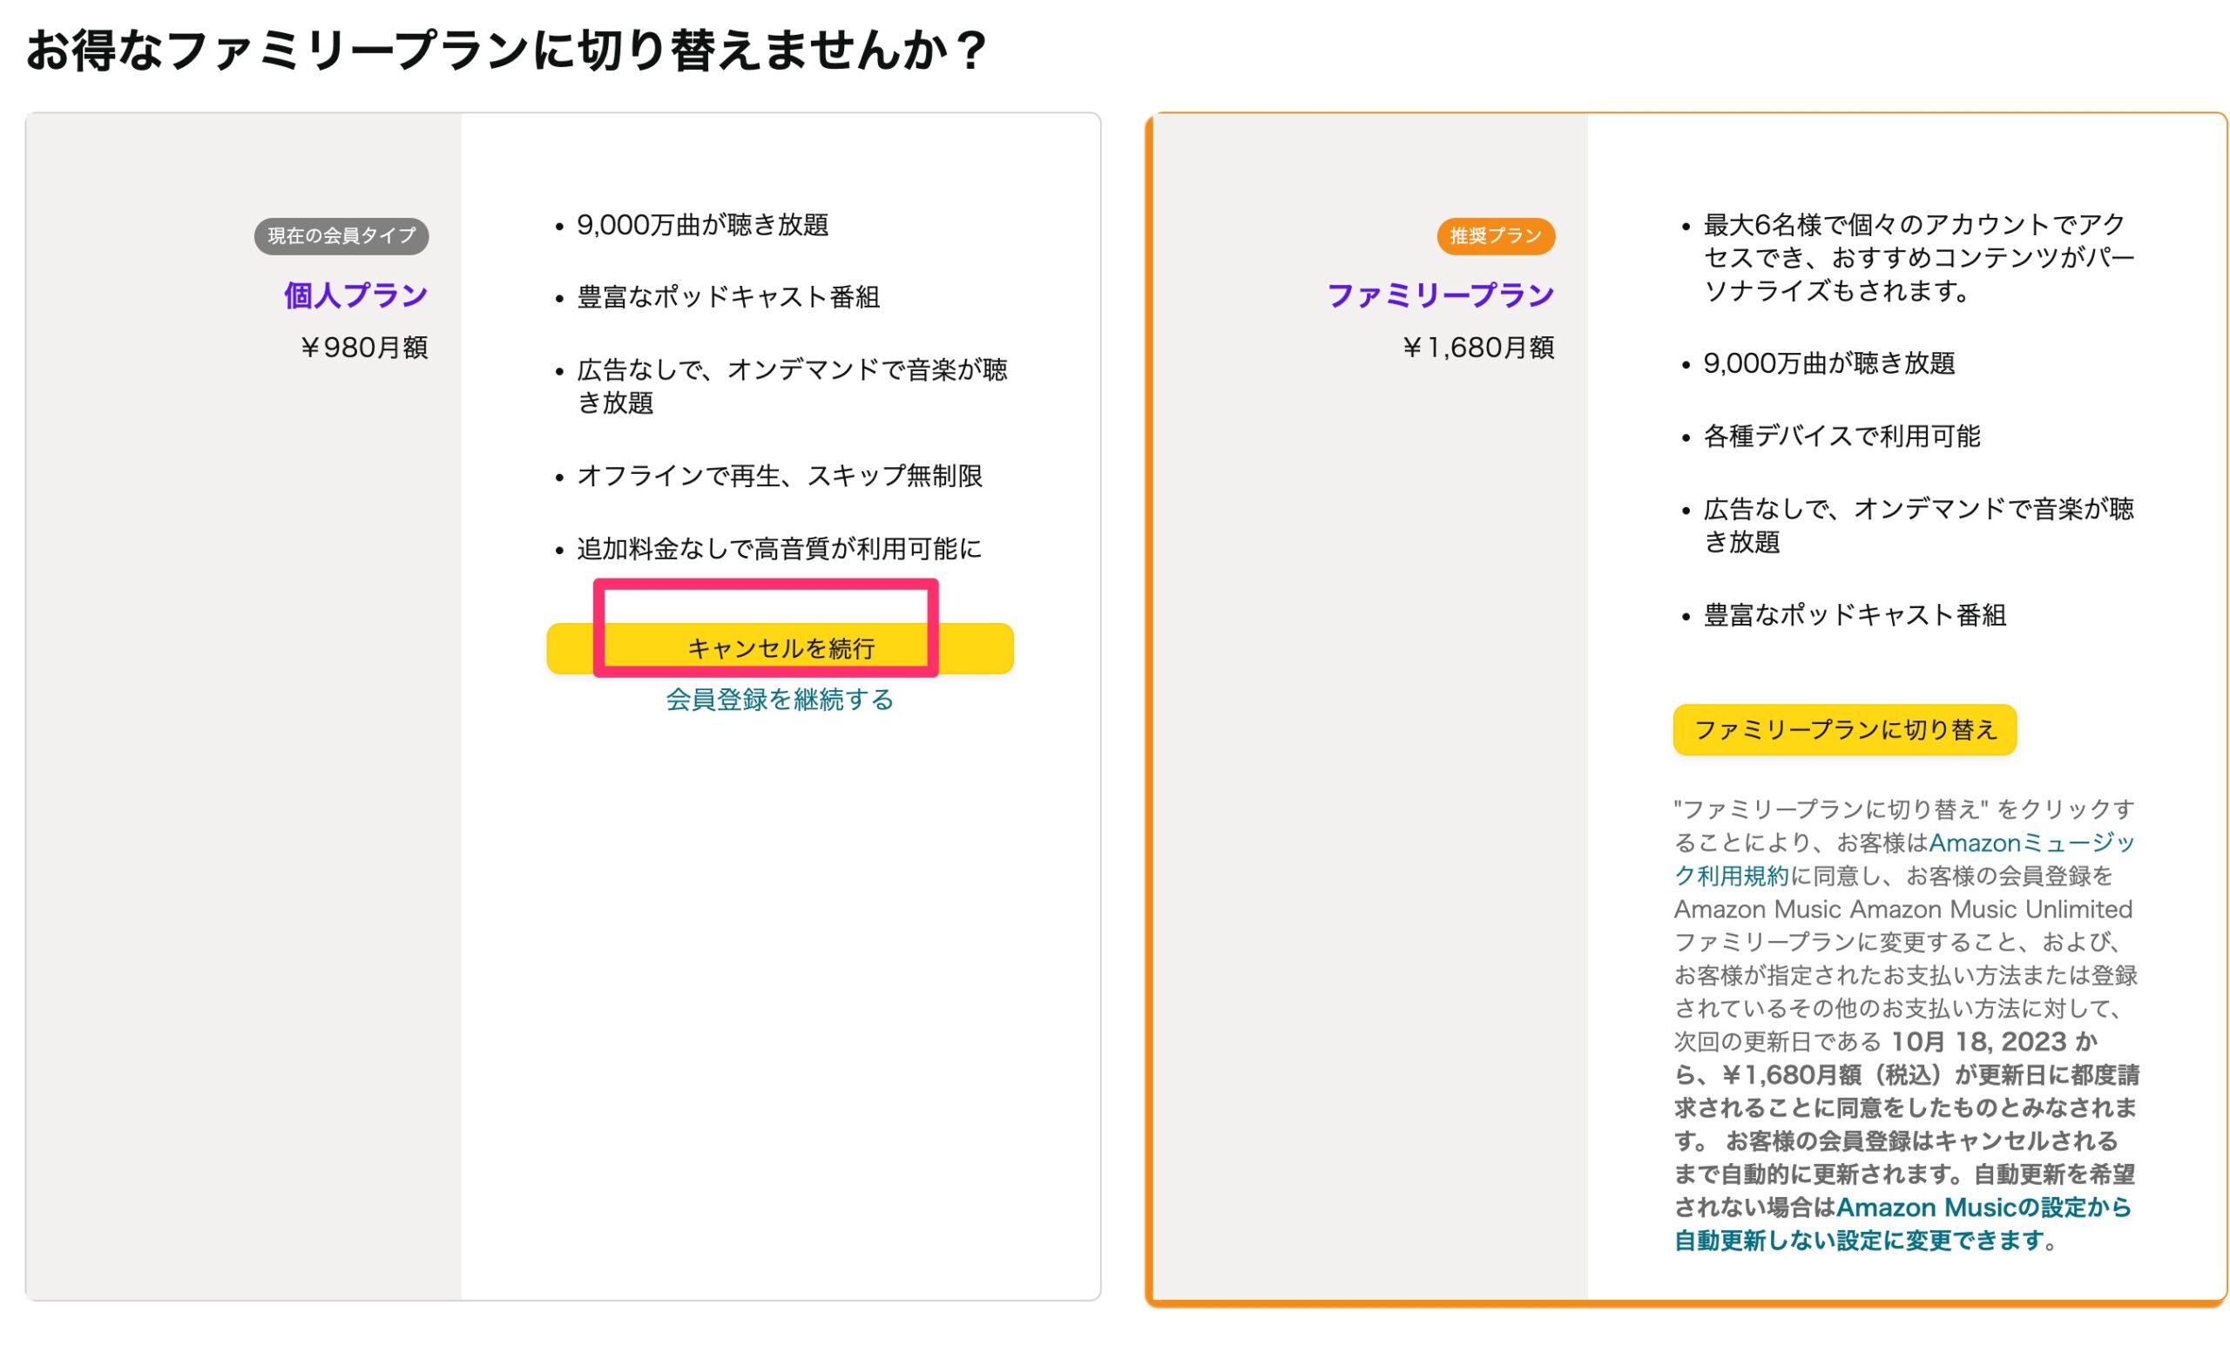Click the 会員登録を継続する link

[780, 700]
